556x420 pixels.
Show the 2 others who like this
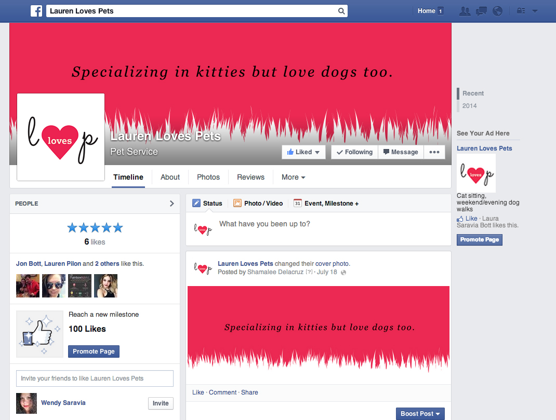[x=107, y=264]
